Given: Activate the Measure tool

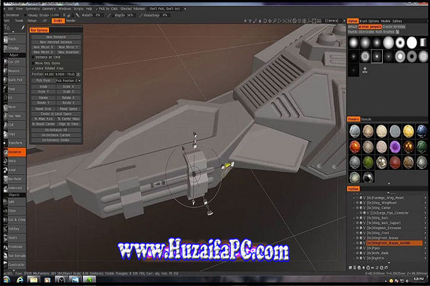Looking at the screenshot, I should 14,71.
